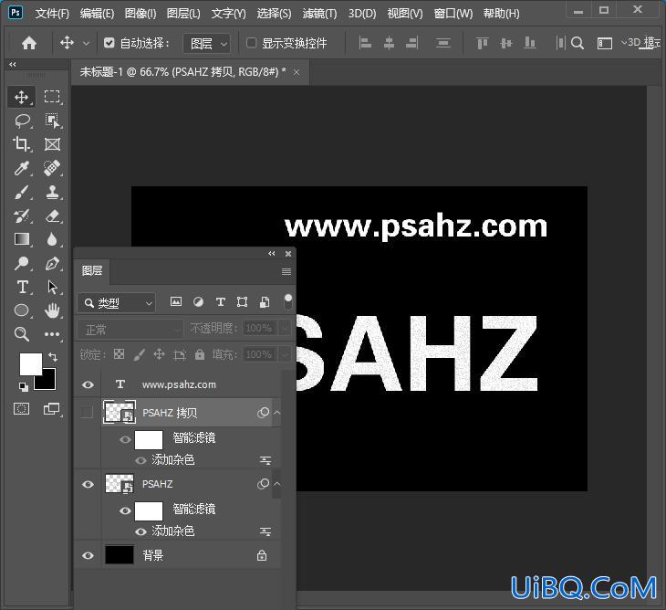
Task: Select the Ellipse shape tool
Action: pos(21,310)
